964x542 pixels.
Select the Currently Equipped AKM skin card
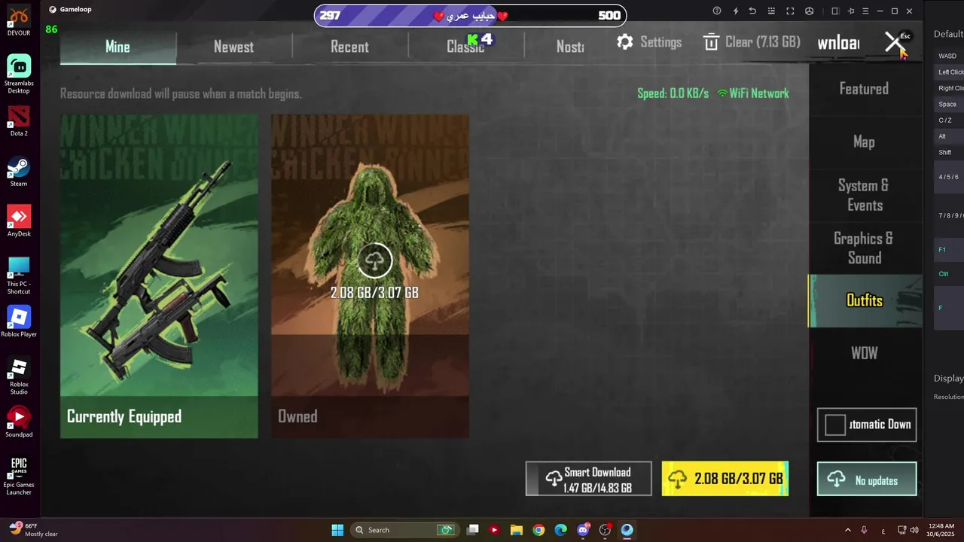pos(159,276)
